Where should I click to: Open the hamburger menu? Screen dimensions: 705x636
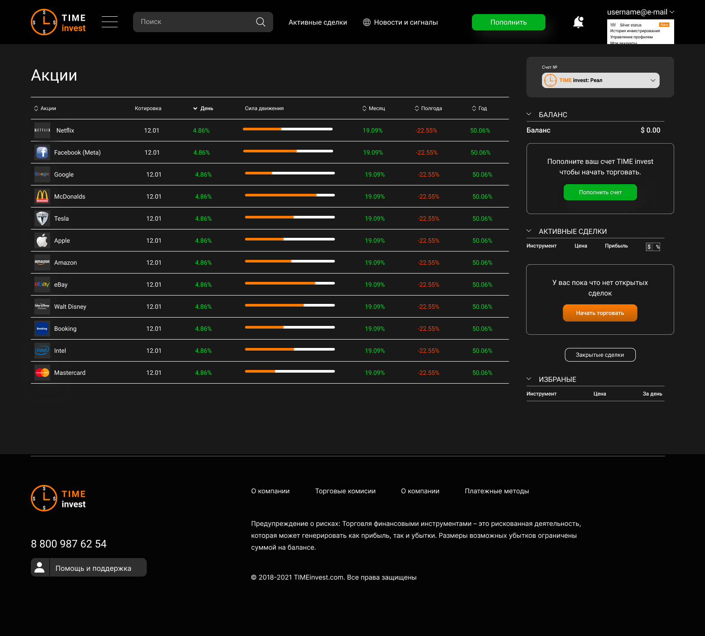click(x=110, y=22)
